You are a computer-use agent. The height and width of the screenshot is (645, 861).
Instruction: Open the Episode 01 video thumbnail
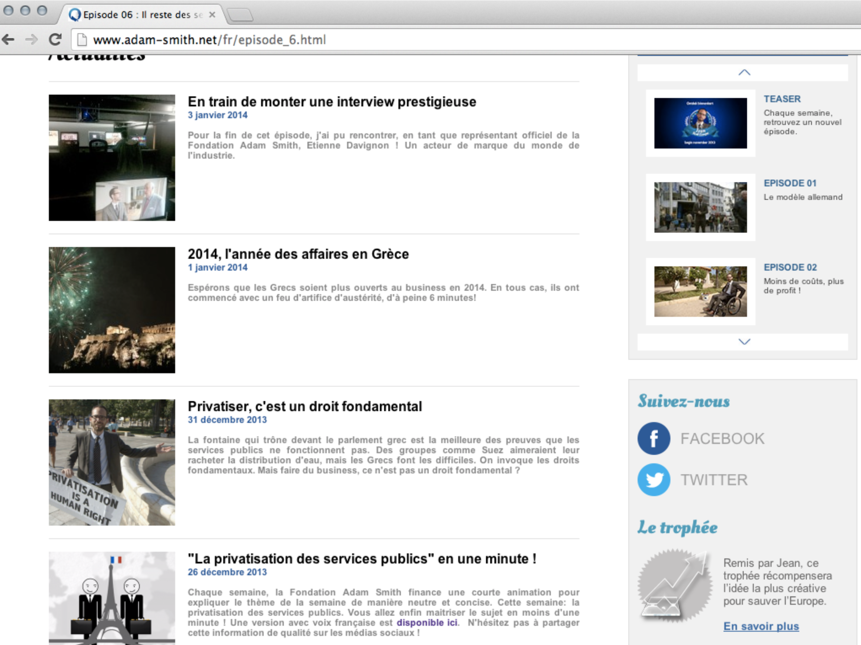[x=700, y=207]
